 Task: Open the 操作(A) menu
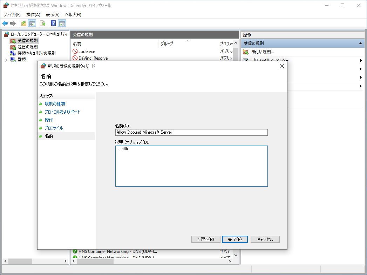(x=33, y=14)
